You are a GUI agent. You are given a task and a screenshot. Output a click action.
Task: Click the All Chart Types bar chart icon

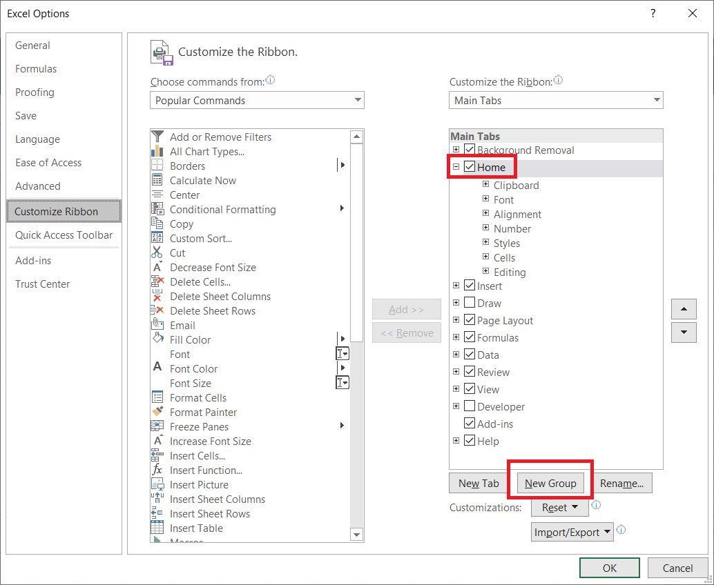point(157,151)
